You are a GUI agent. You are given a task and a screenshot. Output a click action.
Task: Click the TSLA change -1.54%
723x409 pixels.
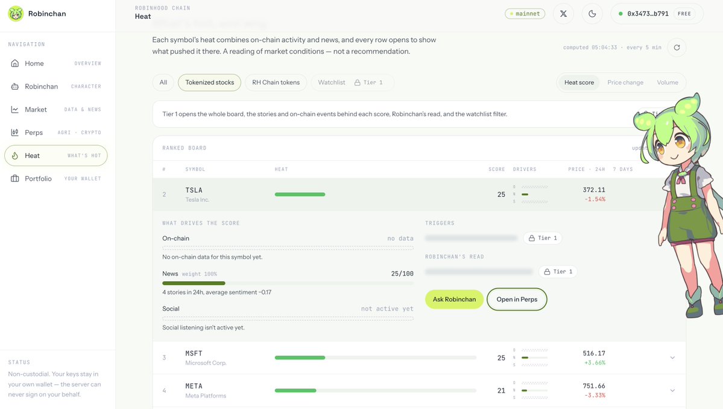point(595,199)
